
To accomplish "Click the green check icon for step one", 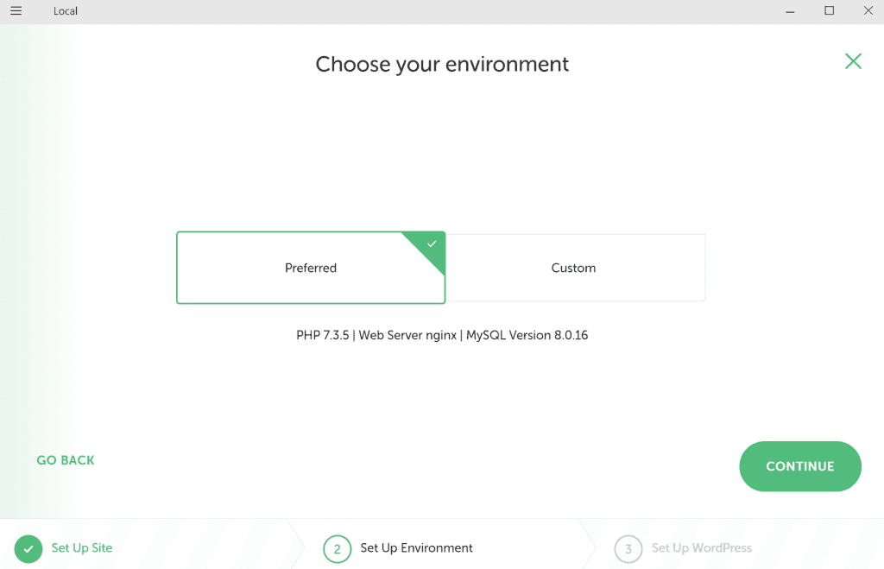I will coord(28,548).
